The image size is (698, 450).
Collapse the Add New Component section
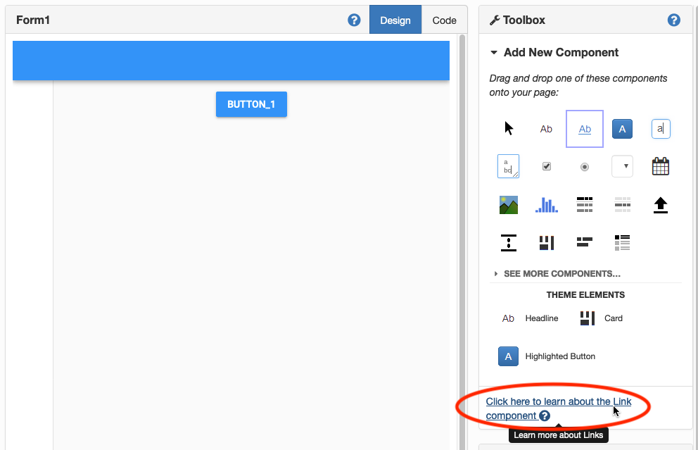pos(494,53)
